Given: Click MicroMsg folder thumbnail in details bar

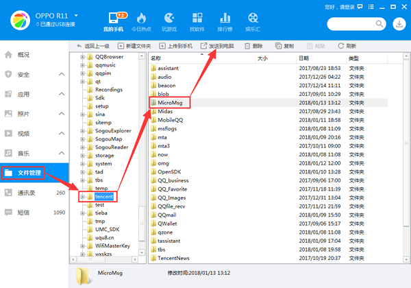Looking at the screenshot, I should point(84,276).
